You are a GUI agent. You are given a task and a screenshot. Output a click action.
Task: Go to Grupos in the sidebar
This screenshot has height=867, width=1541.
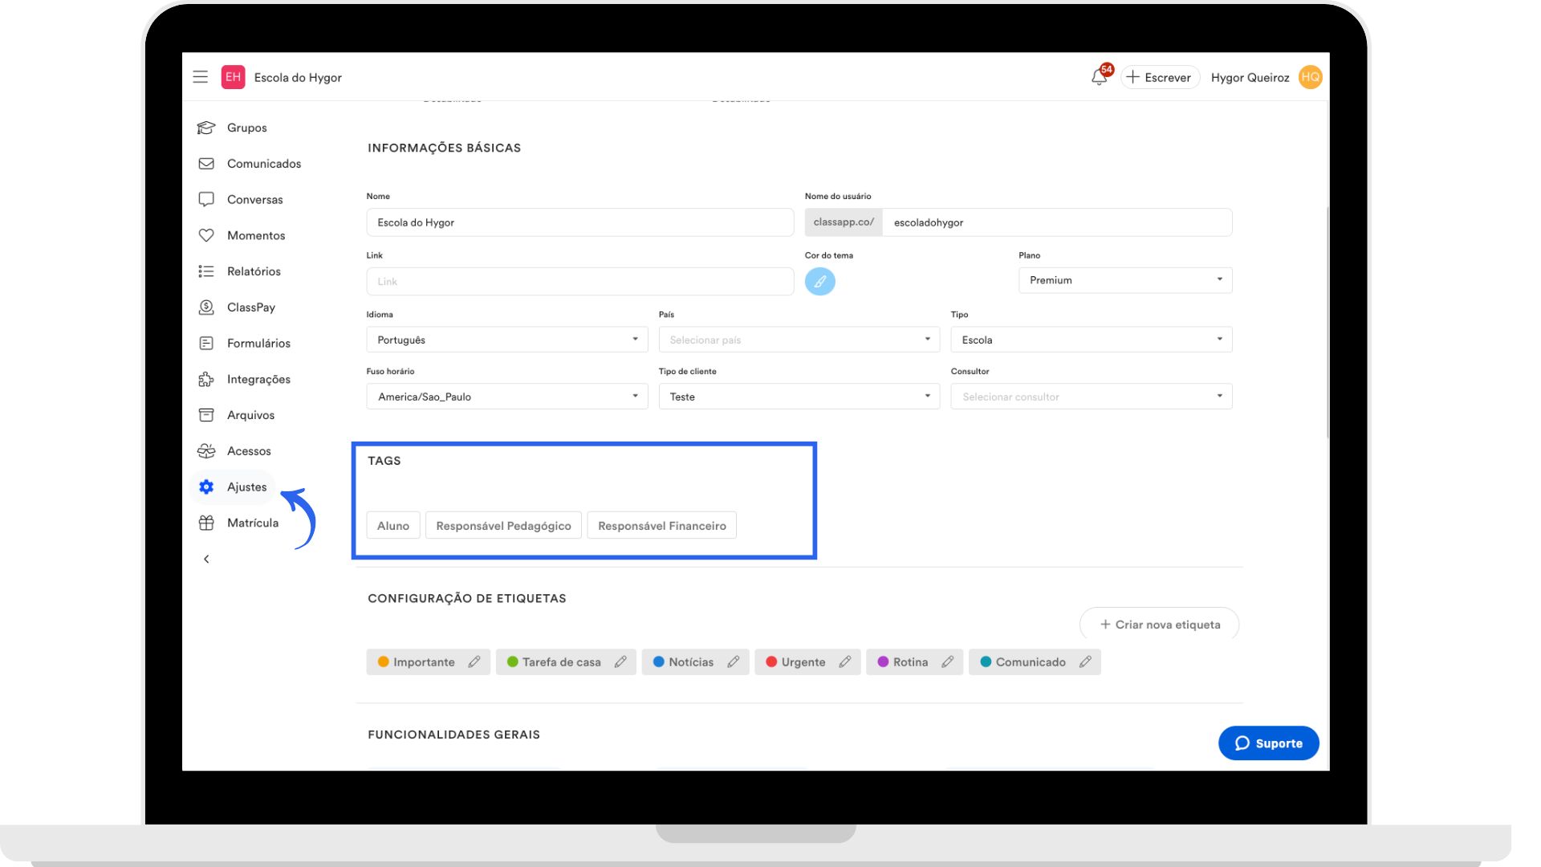pyautogui.click(x=247, y=128)
